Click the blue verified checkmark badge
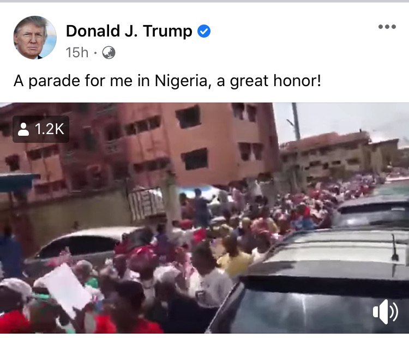This screenshot has width=409, height=338. pos(204,31)
